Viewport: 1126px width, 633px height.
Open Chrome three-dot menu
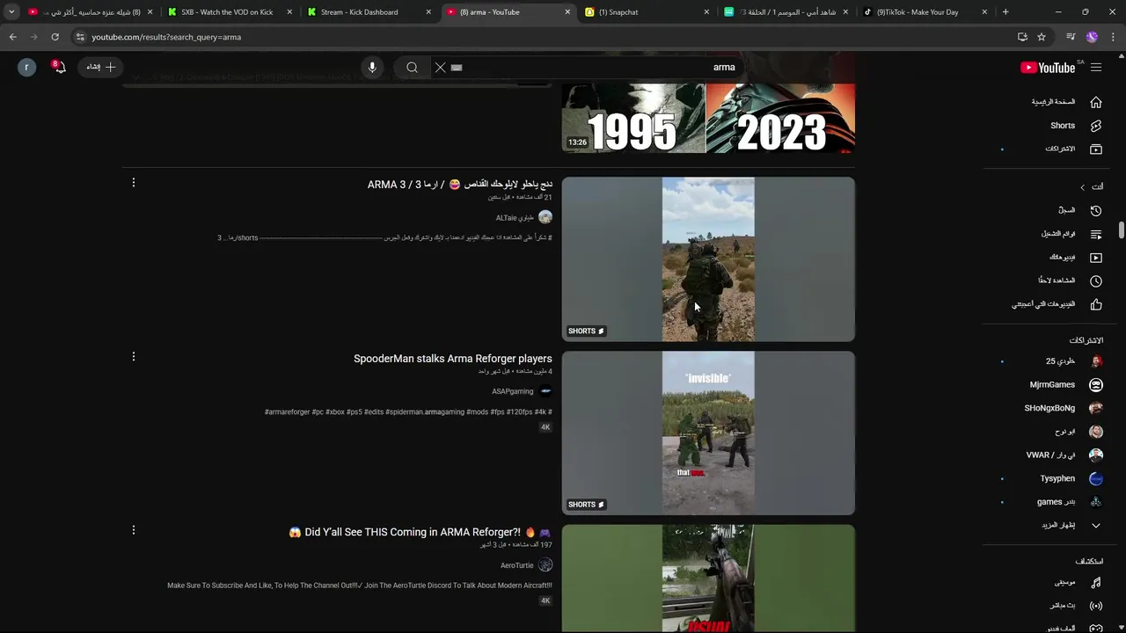tap(1114, 37)
